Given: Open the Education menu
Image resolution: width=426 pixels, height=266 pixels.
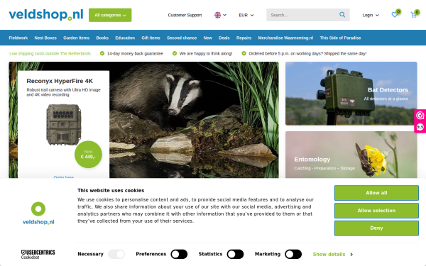Looking at the screenshot, I should tap(125, 38).
